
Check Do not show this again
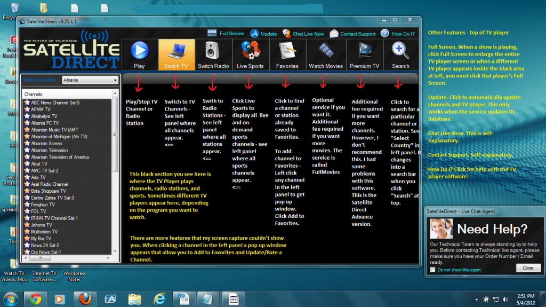pos(432,270)
